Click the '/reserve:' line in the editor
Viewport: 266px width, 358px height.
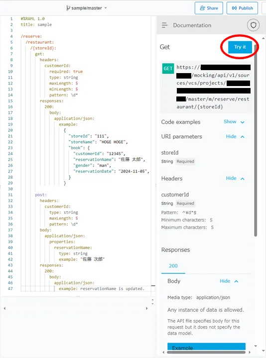31,36
